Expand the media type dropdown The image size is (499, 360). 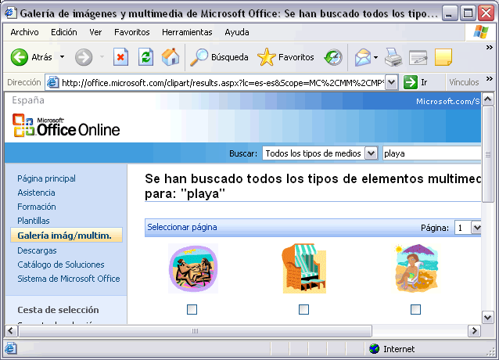coord(371,153)
